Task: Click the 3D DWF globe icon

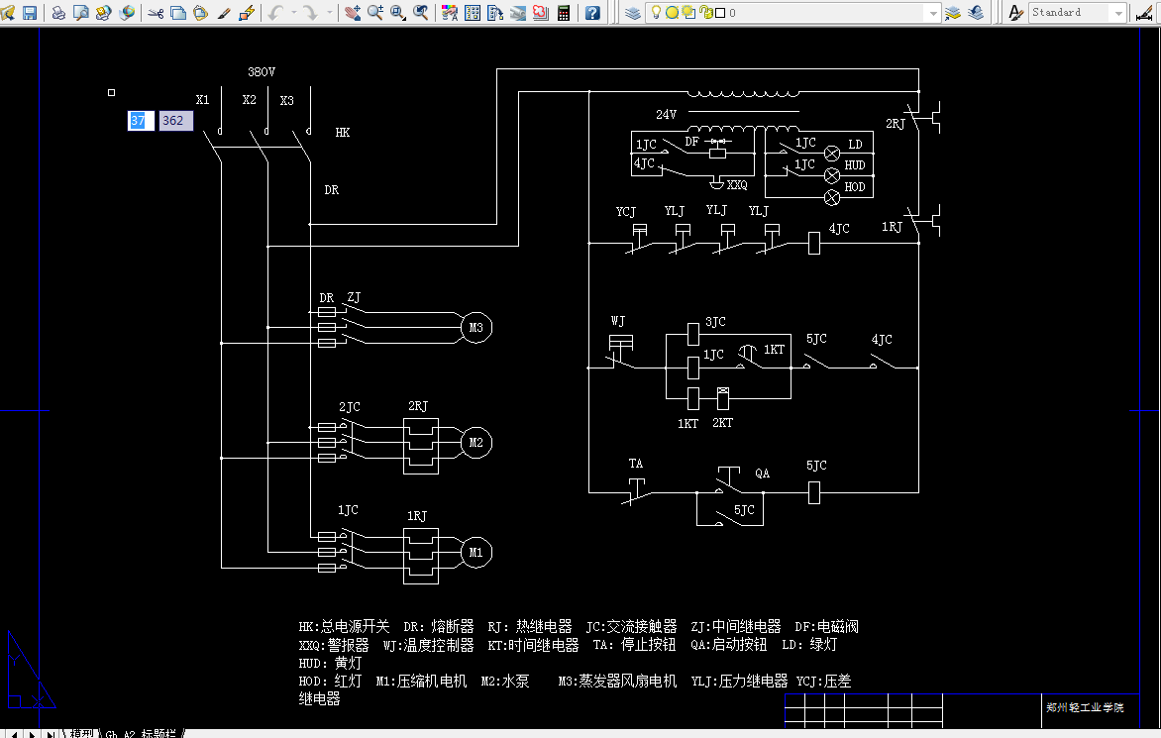Action: [127, 13]
